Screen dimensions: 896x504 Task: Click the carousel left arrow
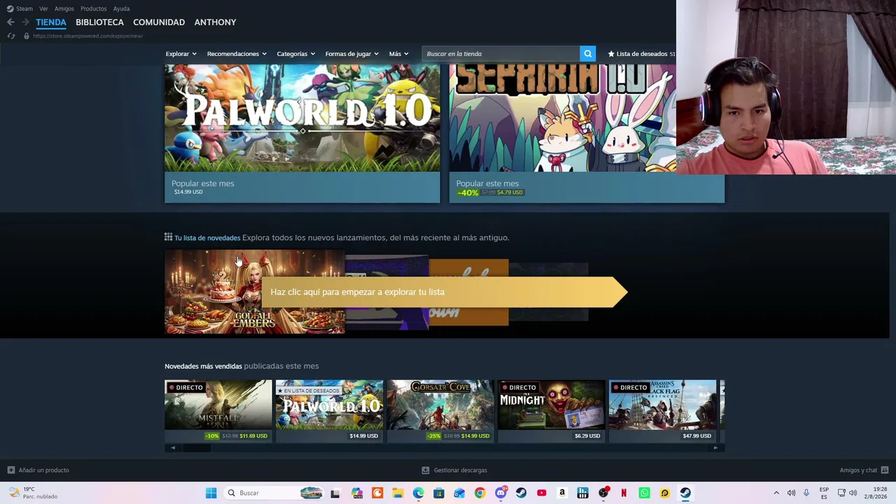click(x=173, y=448)
